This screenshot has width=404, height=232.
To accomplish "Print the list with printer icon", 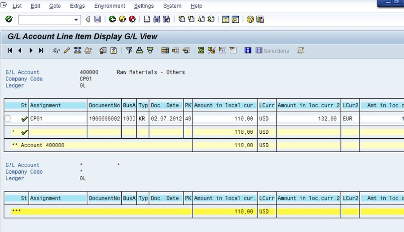I will [x=147, y=19].
